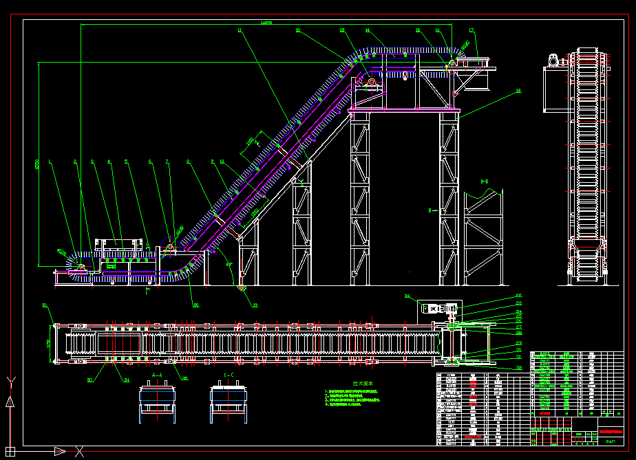This screenshot has height=460, width=636.
Task: Click the 技术要求 heading text
Action: [x=363, y=384]
